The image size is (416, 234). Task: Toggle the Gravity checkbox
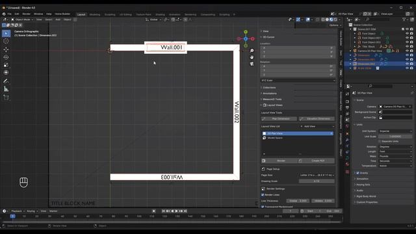357,173
